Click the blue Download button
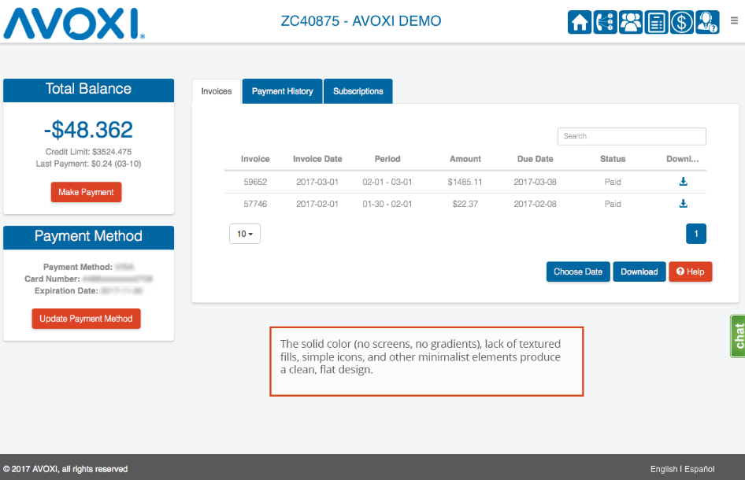Screen dimensions: 745x480 click(x=639, y=271)
